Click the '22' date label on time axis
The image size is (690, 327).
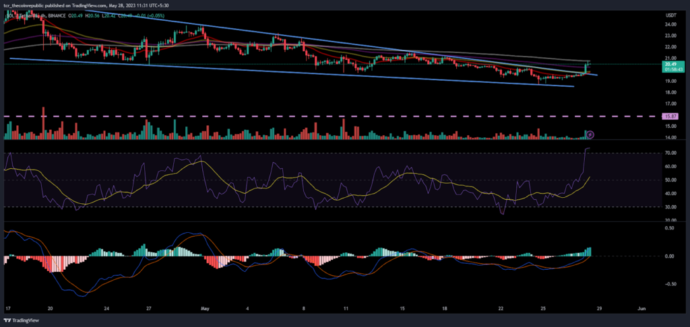pos(501,308)
